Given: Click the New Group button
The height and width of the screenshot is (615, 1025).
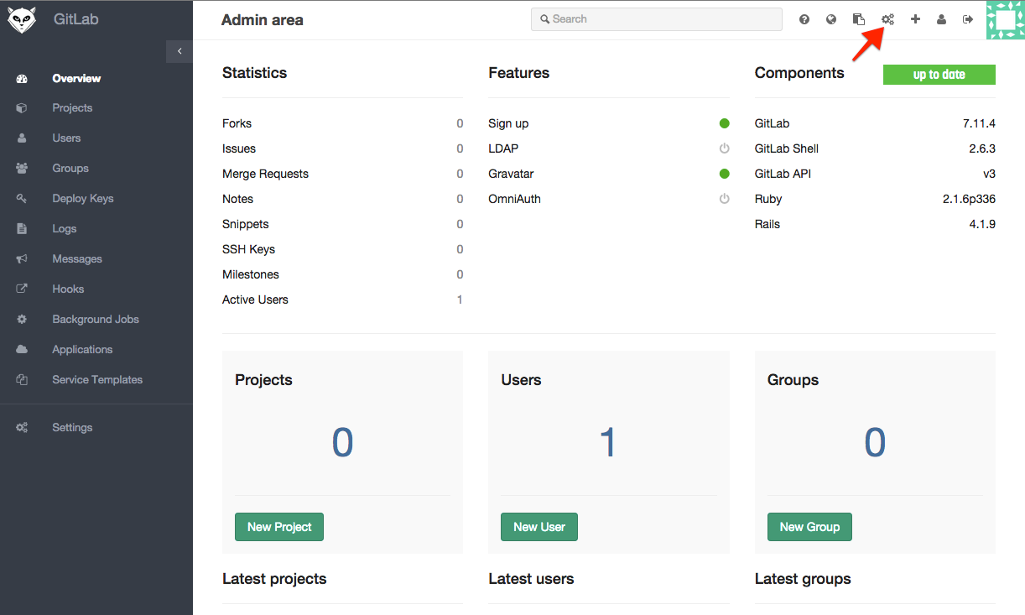Looking at the screenshot, I should point(809,527).
